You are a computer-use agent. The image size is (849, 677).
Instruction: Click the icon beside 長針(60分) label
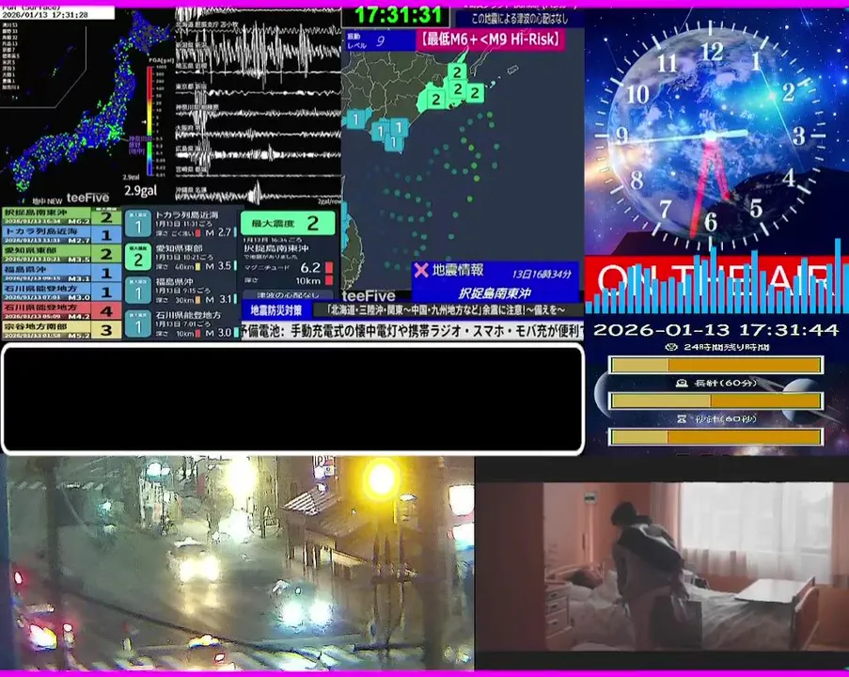682,383
